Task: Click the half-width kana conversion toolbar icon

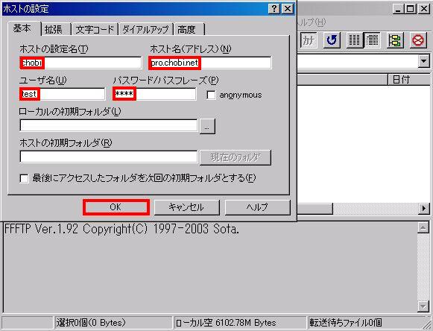Action: click(x=309, y=40)
